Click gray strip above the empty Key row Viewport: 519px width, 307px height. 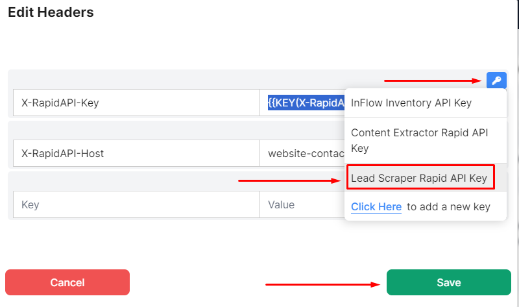pyautogui.click(x=176, y=181)
